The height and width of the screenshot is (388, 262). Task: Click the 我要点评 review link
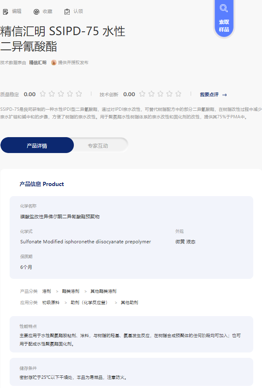pos(209,94)
